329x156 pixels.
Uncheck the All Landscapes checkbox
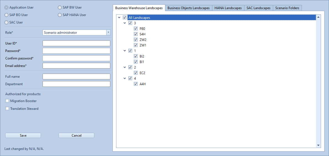point(125,18)
